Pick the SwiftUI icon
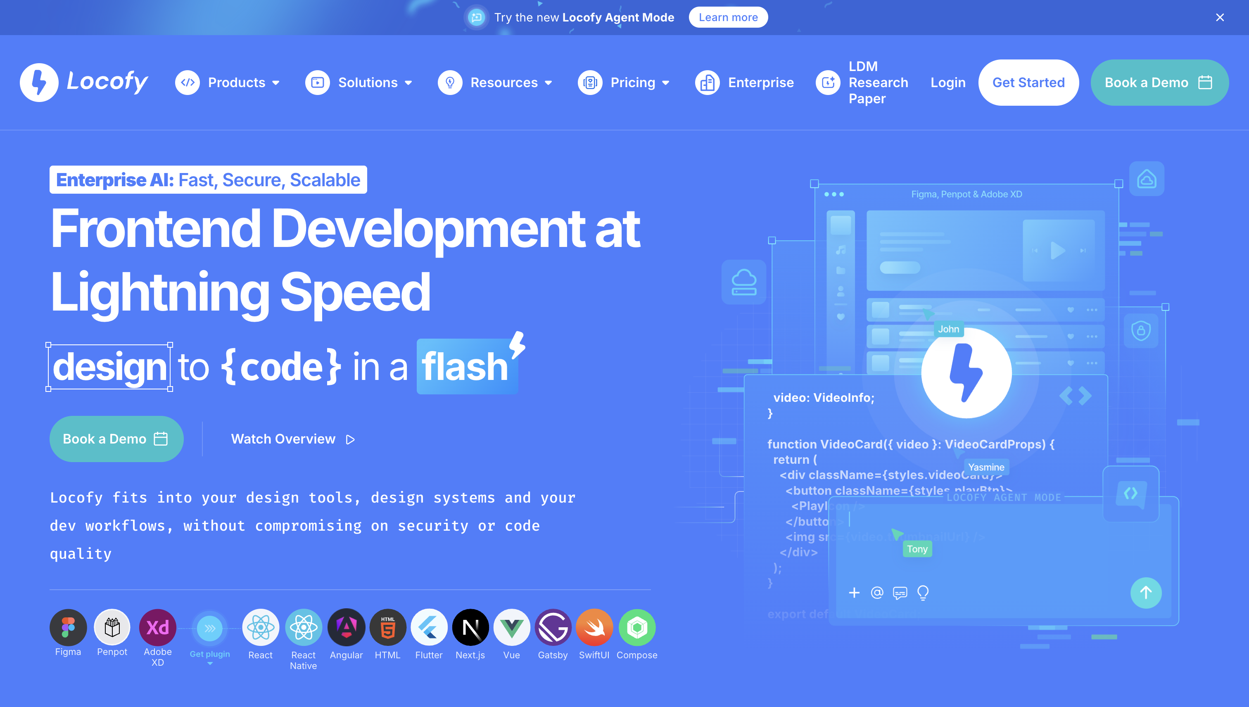 pos(594,627)
